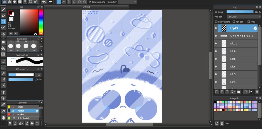Choose the polyline shape mode
The image size is (262, 129).
[x=64, y=2]
